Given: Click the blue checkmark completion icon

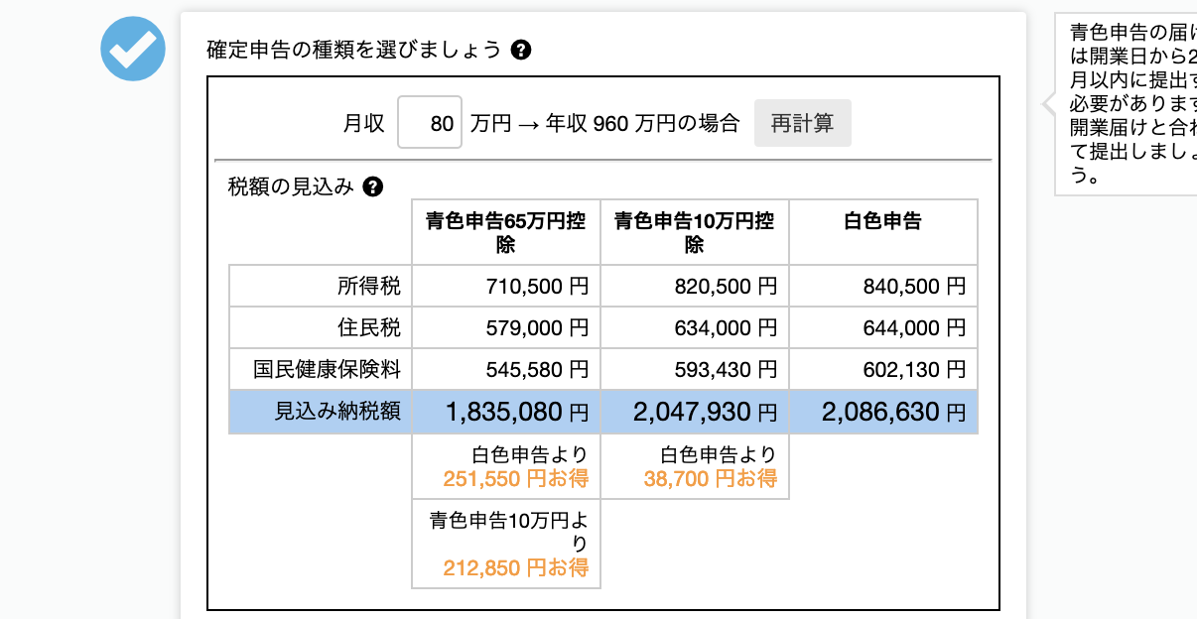Looking at the screenshot, I should point(132,50).
